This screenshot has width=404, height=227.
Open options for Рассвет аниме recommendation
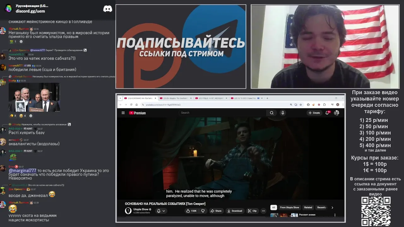335,215
